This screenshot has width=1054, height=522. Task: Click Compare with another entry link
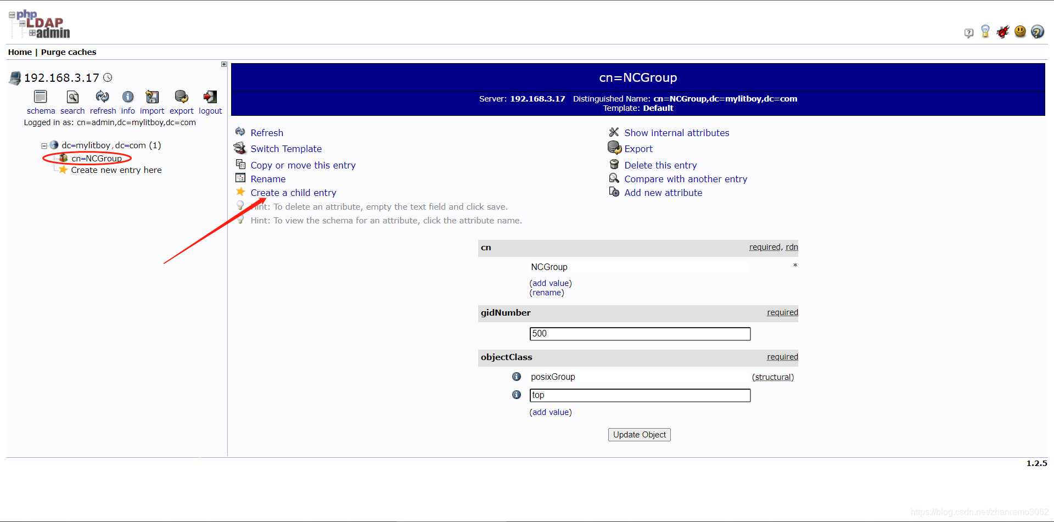tap(686, 179)
